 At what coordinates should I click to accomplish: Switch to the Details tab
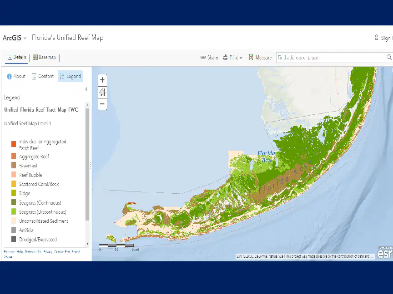coord(16,58)
